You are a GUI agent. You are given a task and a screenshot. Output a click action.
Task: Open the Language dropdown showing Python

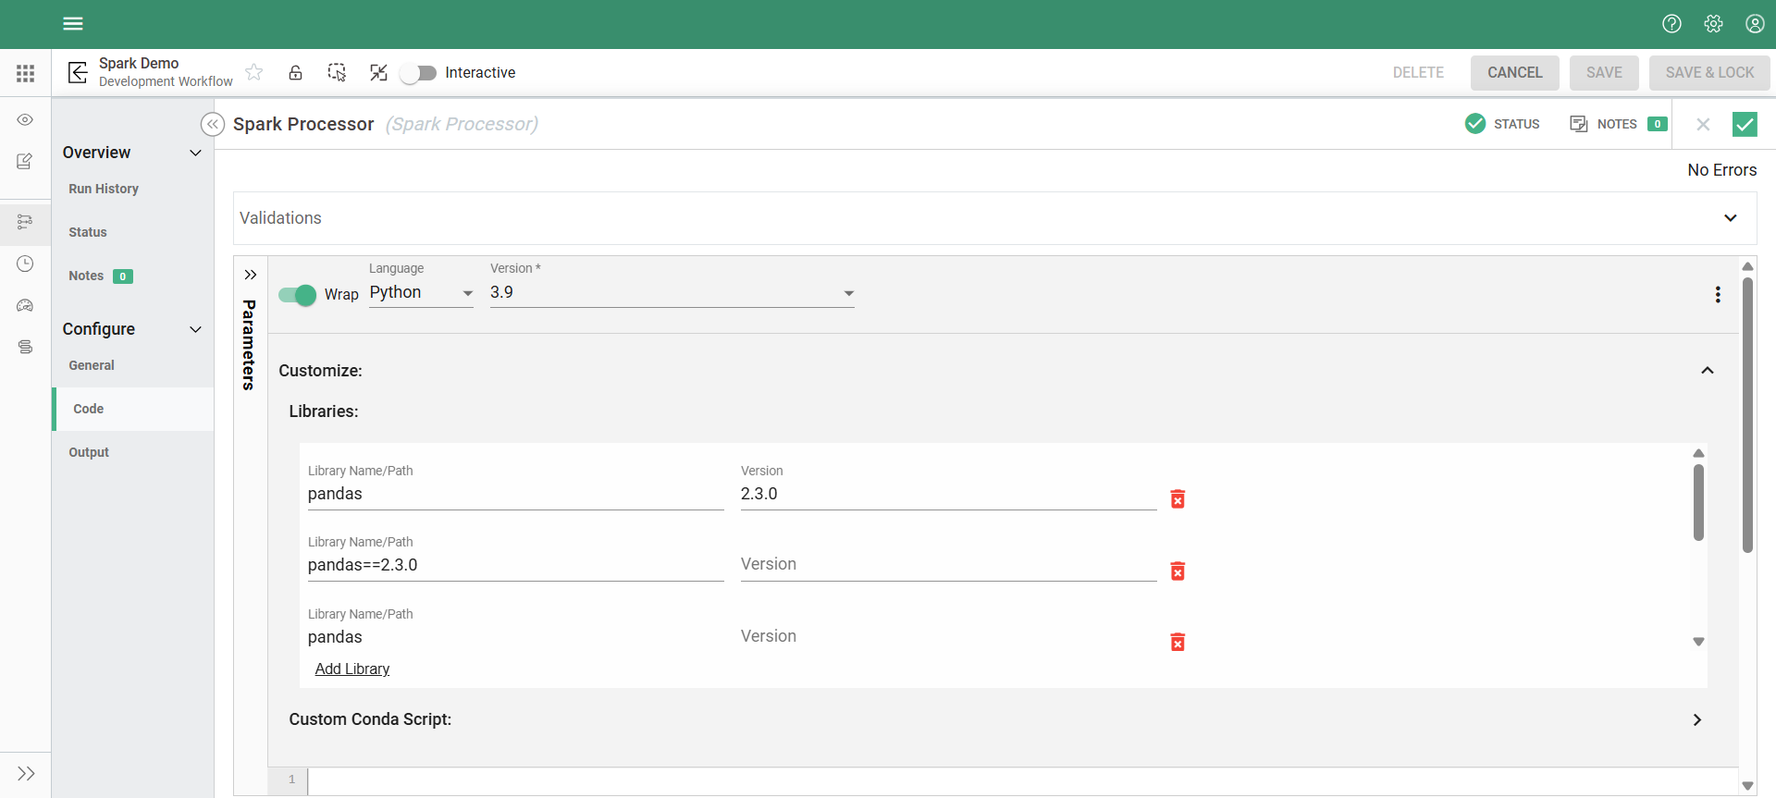click(x=421, y=293)
